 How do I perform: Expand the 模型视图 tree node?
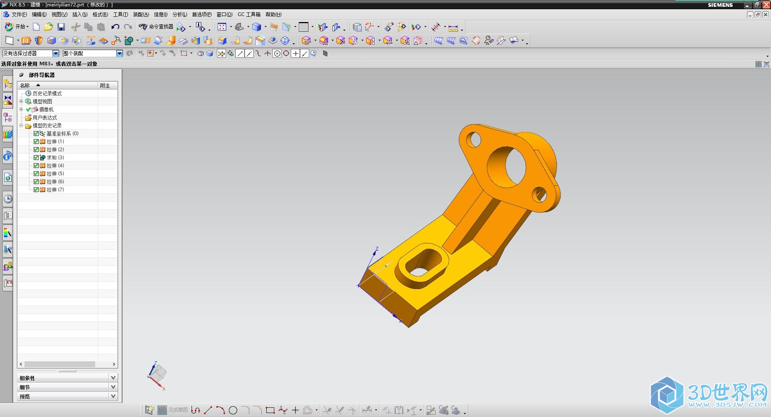(x=21, y=101)
